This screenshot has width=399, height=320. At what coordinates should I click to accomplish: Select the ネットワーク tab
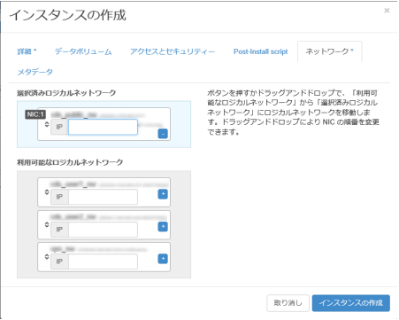pyautogui.click(x=330, y=51)
